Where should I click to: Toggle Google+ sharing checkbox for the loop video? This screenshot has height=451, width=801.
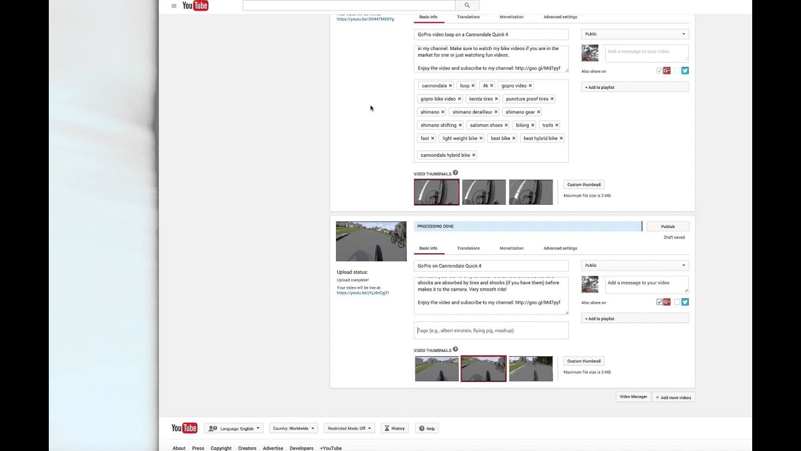coord(659,71)
